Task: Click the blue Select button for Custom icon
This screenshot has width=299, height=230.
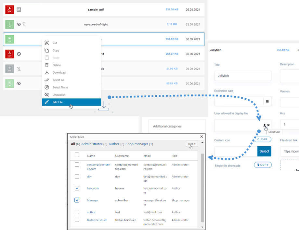Action: click(x=264, y=151)
